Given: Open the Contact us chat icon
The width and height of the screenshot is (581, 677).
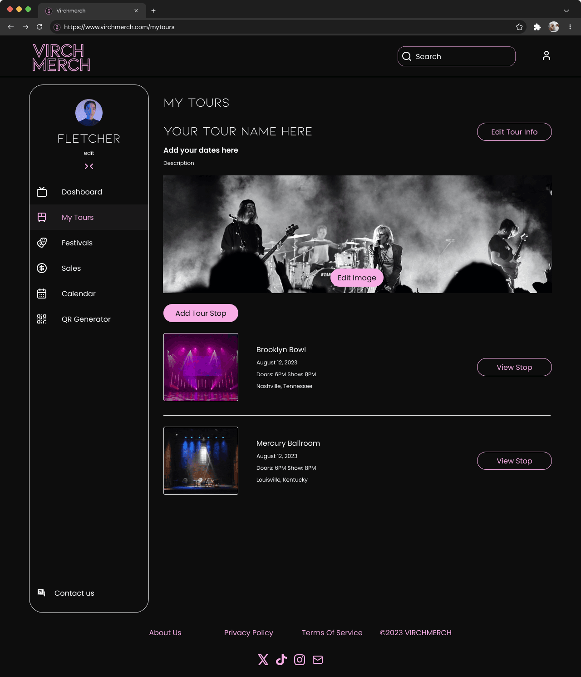Looking at the screenshot, I should pyautogui.click(x=41, y=592).
